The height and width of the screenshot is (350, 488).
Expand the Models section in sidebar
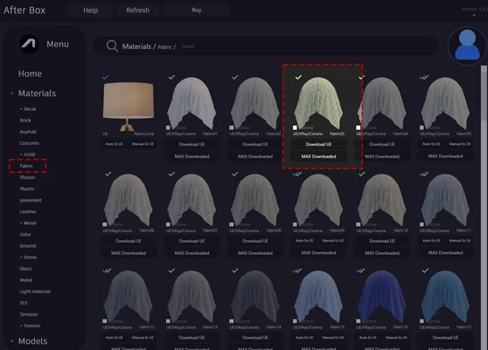pyautogui.click(x=32, y=341)
